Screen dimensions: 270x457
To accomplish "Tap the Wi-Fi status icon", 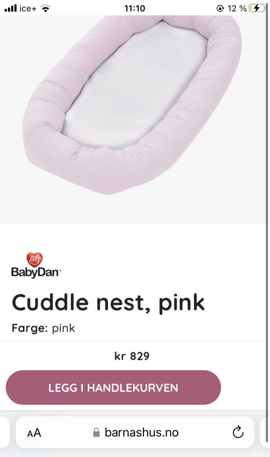I will [45, 8].
